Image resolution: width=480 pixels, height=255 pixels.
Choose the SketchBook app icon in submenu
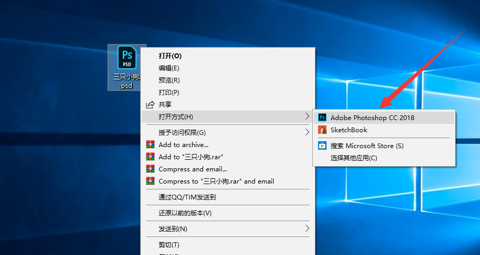[x=322, y=130]
